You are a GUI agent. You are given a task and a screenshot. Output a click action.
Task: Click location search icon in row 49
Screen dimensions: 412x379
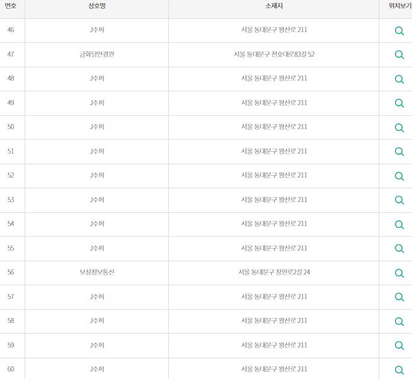tap(399, 103)
